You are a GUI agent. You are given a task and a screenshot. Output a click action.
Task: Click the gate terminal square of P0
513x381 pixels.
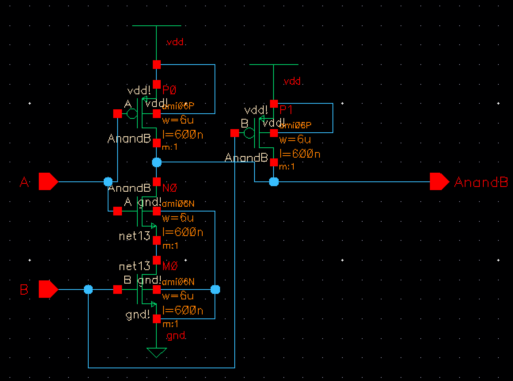tap(117, 114)
